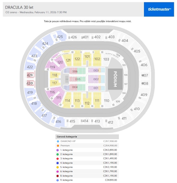Choose the PÓDIUM stage block

point(115,79)
